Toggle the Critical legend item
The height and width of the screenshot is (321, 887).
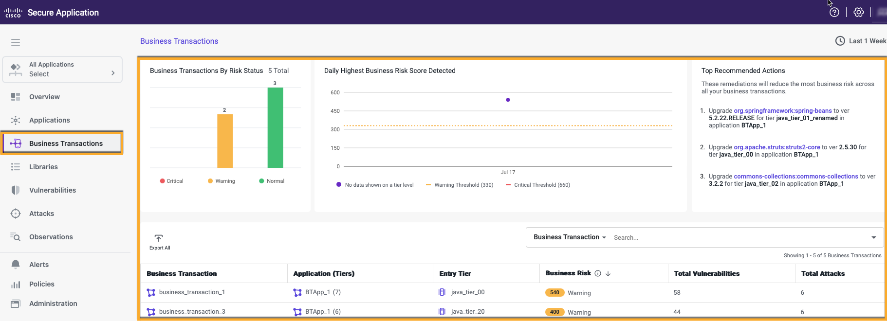tap(172, 181)
